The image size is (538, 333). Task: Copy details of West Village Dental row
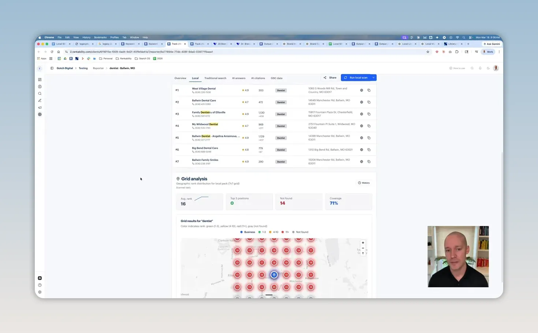[369, 90]
